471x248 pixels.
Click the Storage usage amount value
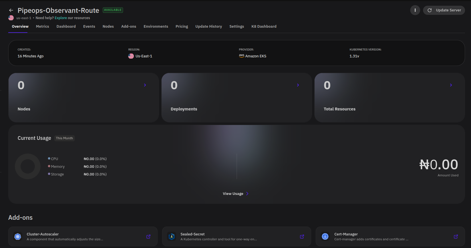point(95,174)
